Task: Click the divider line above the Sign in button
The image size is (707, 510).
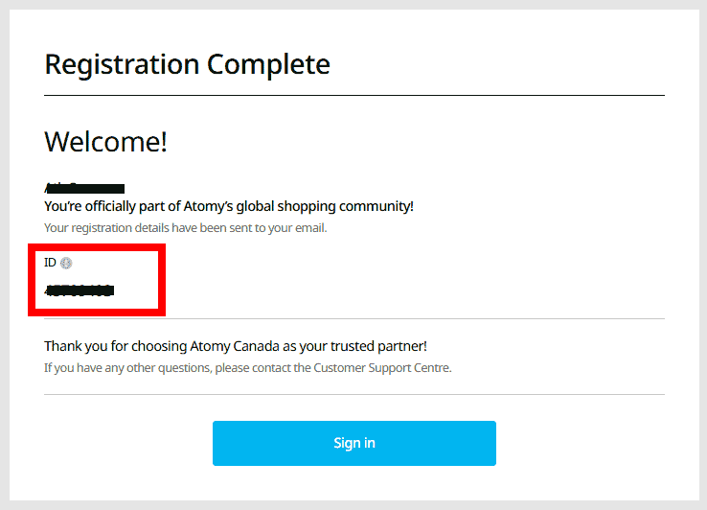Action: click(353, 394)
